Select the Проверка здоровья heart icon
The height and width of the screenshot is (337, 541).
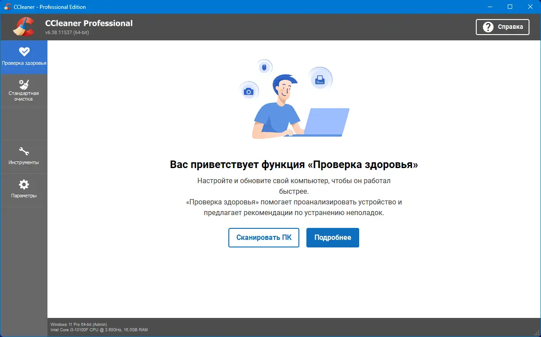[x=24, y=51]
